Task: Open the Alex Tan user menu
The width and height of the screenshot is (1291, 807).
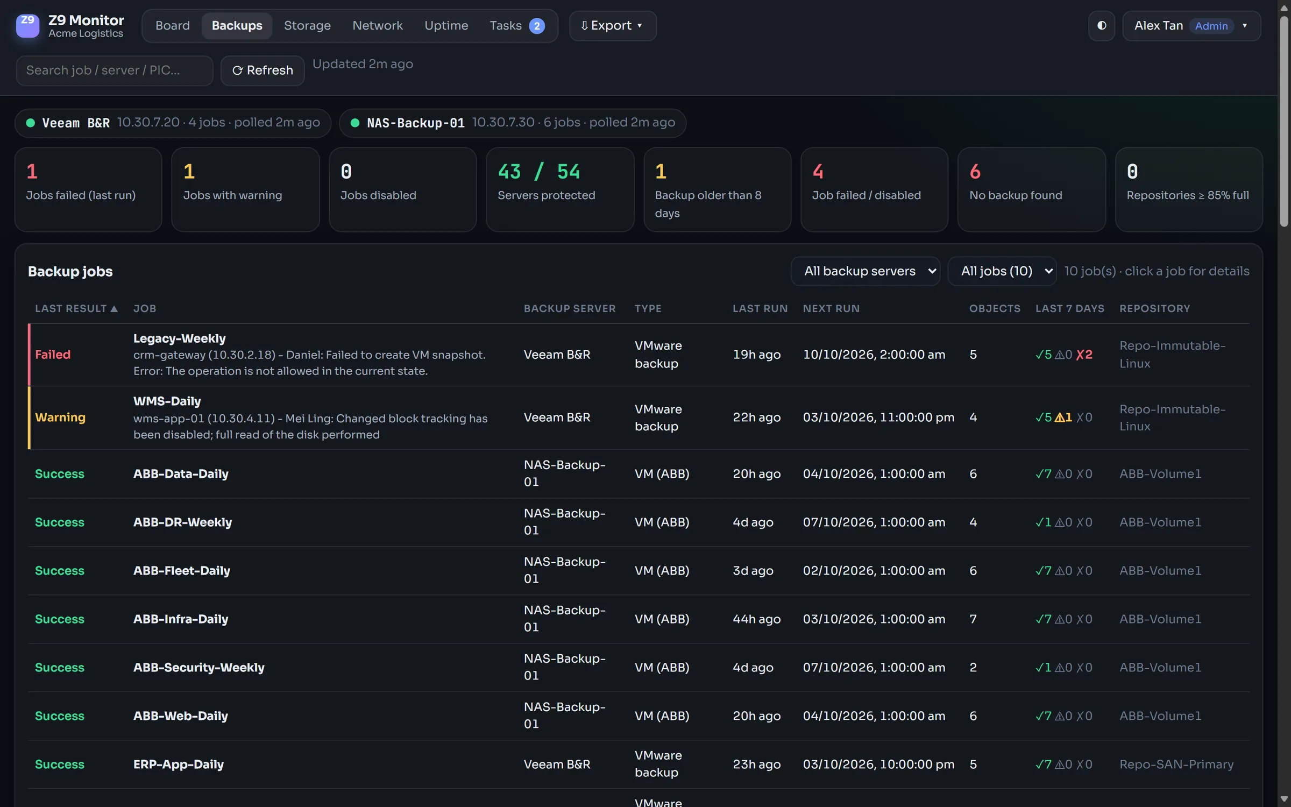Action: point(1191,26)
